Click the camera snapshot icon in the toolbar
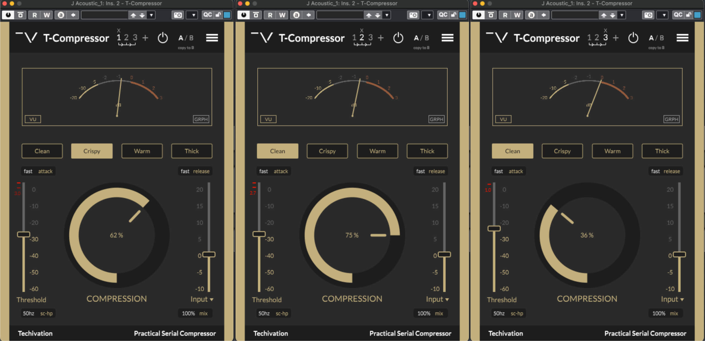 (178, 15)
